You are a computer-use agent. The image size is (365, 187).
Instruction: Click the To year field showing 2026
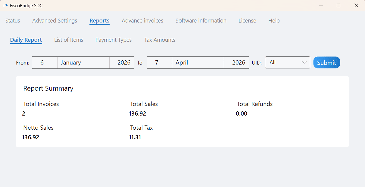[x=236, y=62]
